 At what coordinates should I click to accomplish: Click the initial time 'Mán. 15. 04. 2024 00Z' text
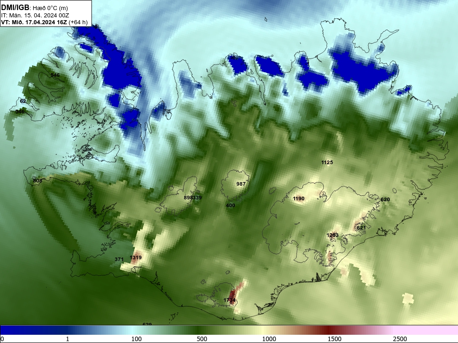coord(39,16)
